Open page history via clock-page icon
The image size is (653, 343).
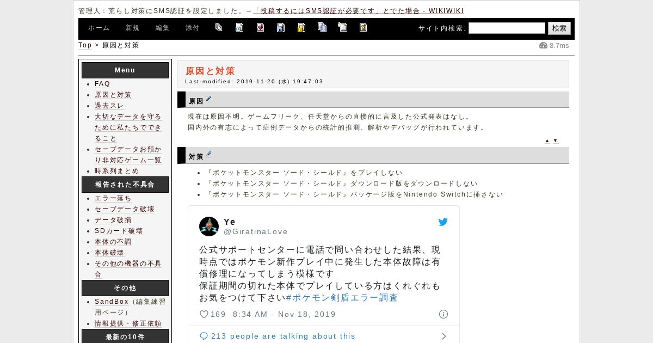click(x=239, y=27)
